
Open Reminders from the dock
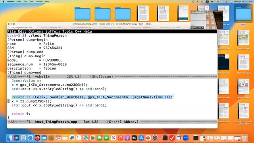79,138
